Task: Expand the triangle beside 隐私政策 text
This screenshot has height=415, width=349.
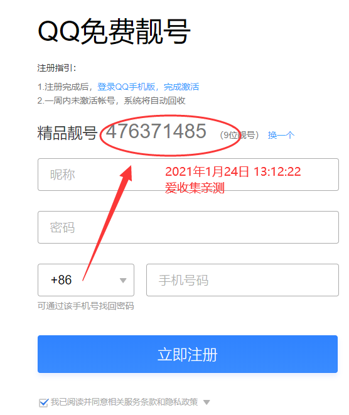Action: point(207,402)
